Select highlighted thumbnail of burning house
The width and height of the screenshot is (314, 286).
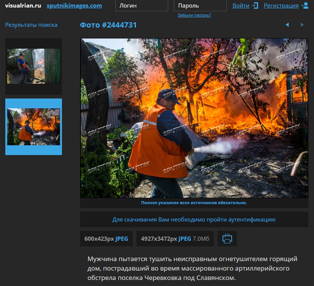pyautogui.click(x=34, y=127)
